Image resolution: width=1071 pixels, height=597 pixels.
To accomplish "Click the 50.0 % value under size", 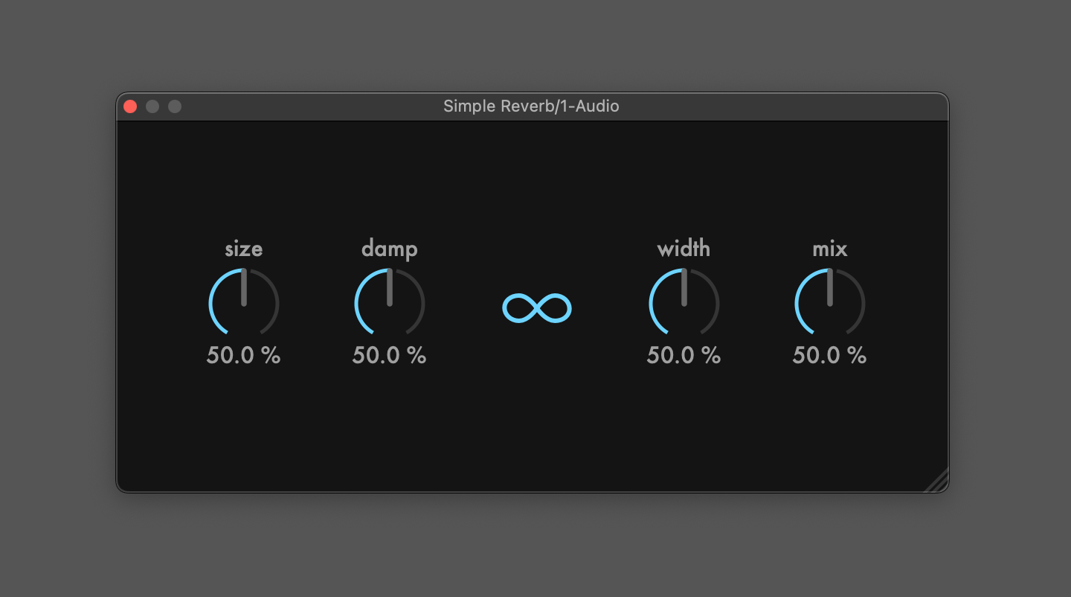I will [244, 355].
